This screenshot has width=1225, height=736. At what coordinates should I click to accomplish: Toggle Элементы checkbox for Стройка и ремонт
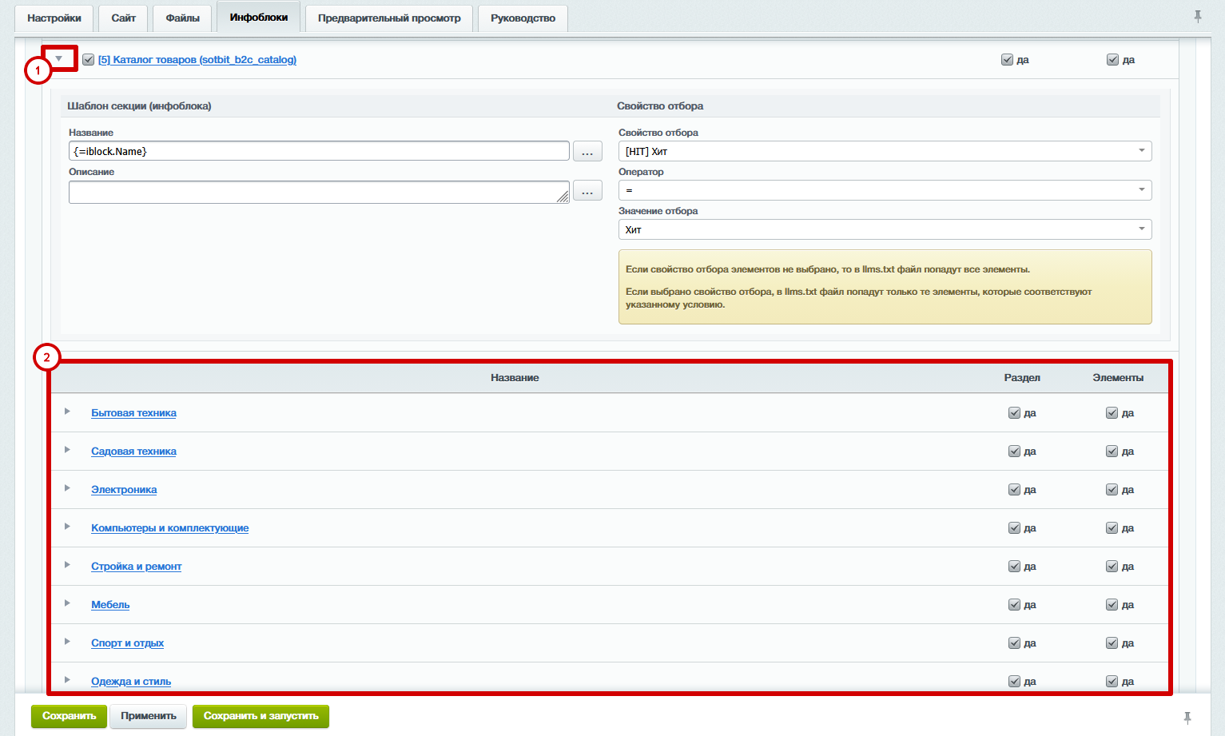point(1112,567)
